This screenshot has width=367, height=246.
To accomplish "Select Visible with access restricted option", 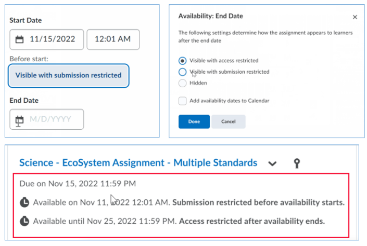I will pos(182,60).
